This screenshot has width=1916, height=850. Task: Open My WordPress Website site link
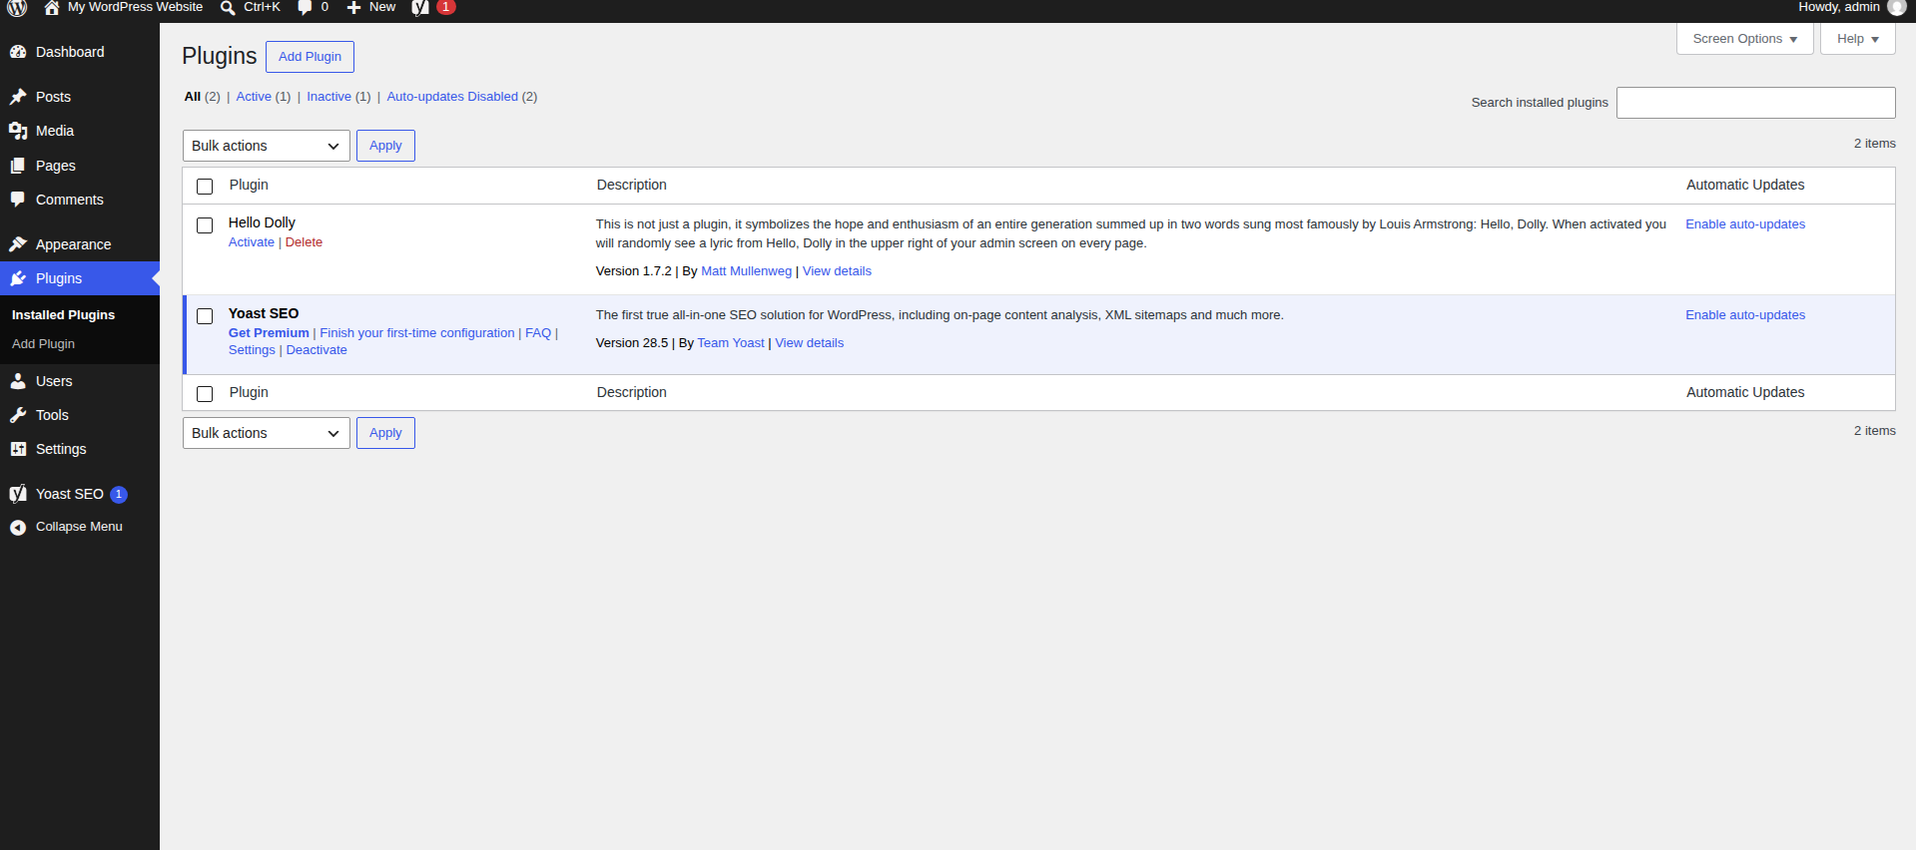point(135,7)
